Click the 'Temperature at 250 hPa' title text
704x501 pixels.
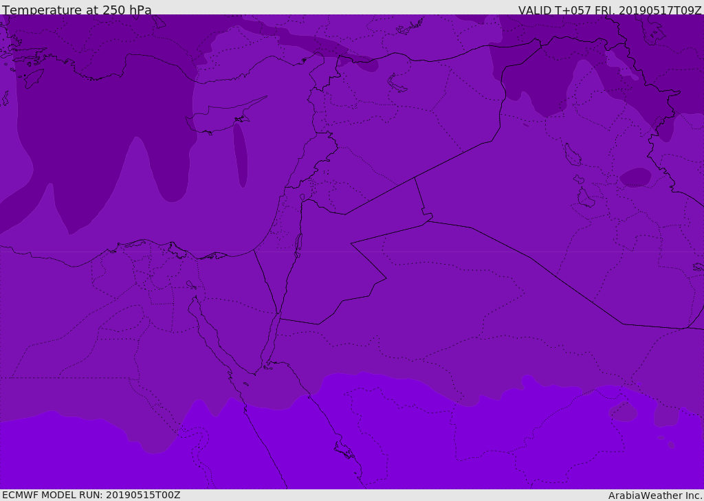pyautogui.click(x=77, y=10)
